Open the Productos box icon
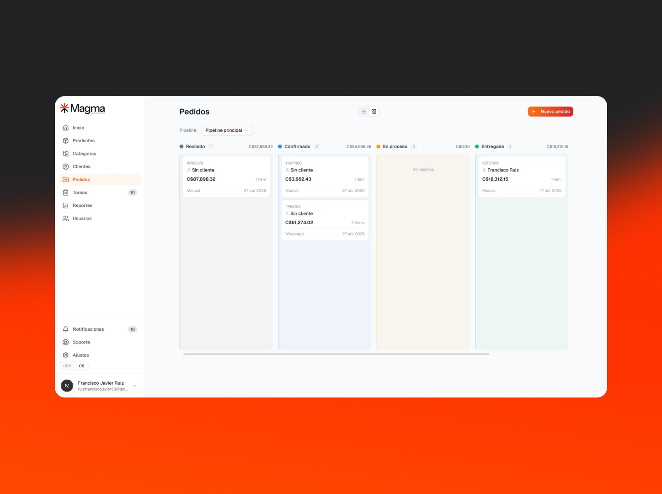Viewport: 662px width, 494px height. click(65, 140)
